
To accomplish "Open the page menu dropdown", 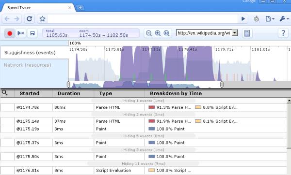I will point(270,19).
